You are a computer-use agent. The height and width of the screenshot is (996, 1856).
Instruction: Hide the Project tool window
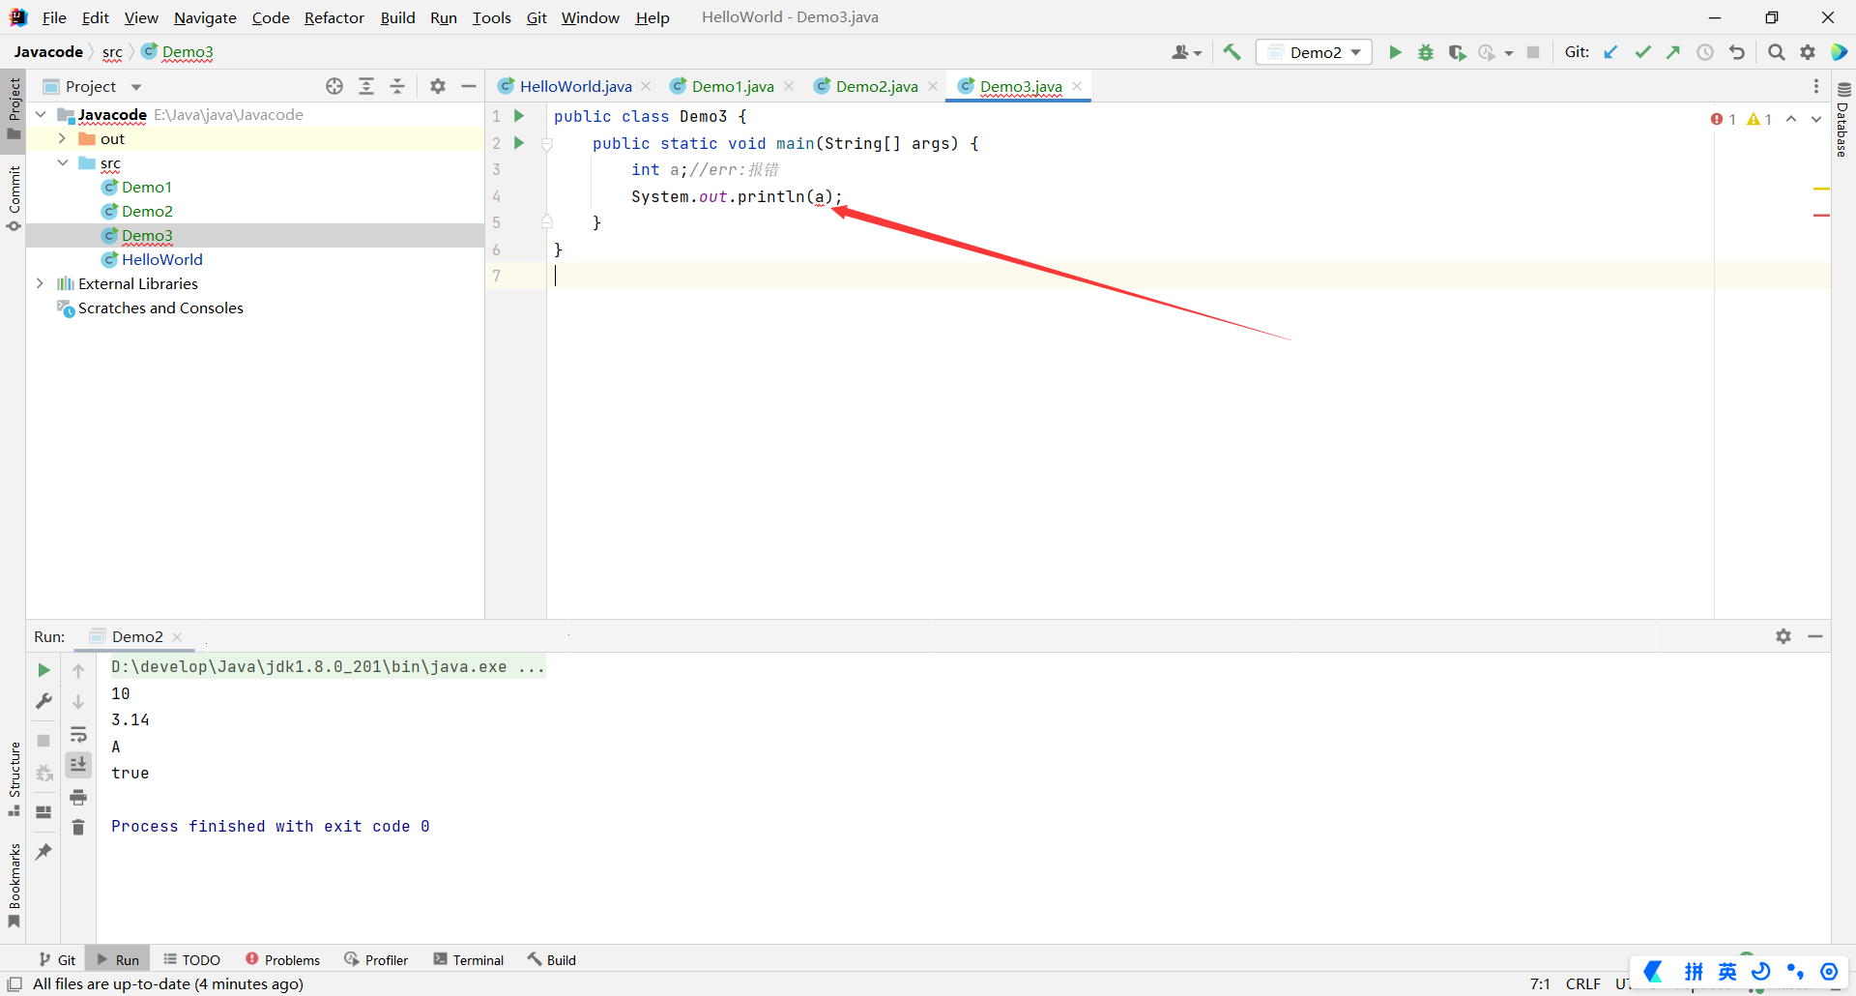coord(469,86)
